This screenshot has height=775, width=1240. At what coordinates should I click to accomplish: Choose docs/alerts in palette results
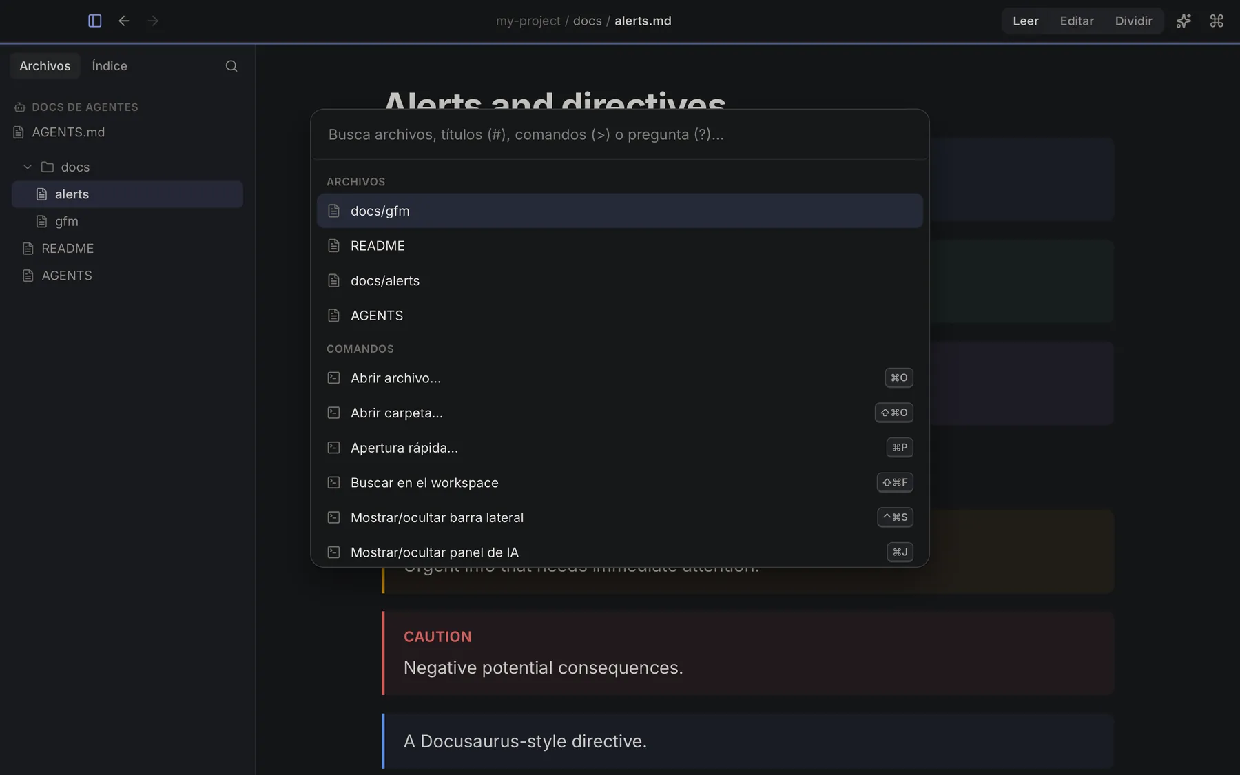tap(619, 280)
